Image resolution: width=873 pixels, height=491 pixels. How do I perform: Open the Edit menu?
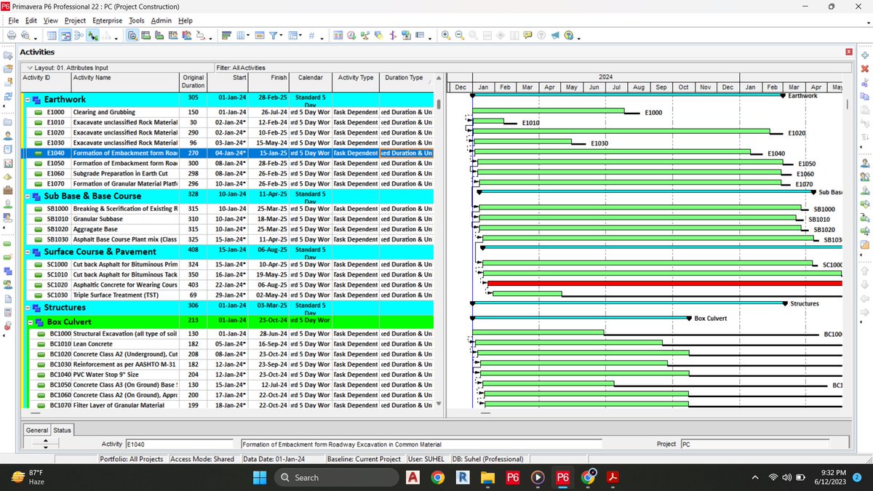31,20
